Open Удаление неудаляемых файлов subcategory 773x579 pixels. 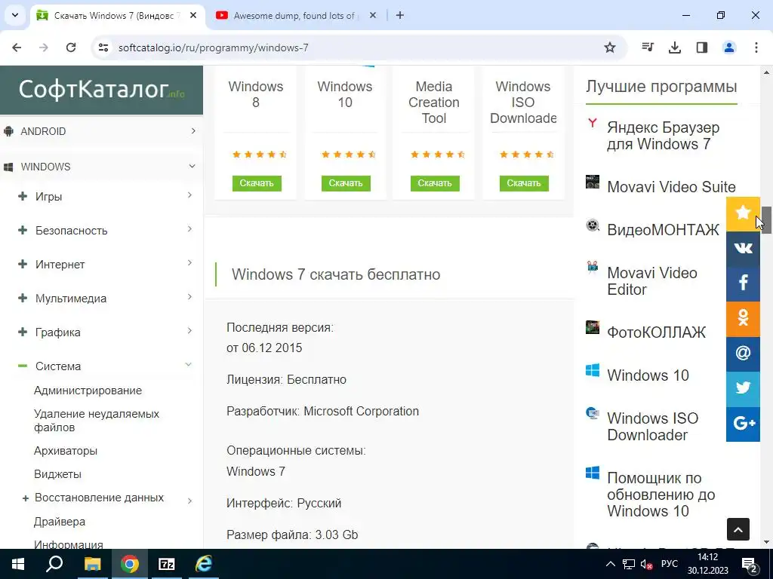point(97,421)
